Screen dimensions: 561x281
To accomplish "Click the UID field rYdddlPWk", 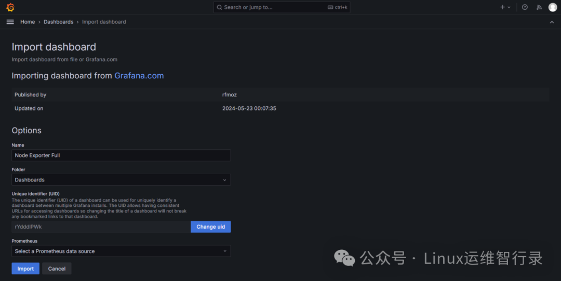I will click(x=101, y=227).
